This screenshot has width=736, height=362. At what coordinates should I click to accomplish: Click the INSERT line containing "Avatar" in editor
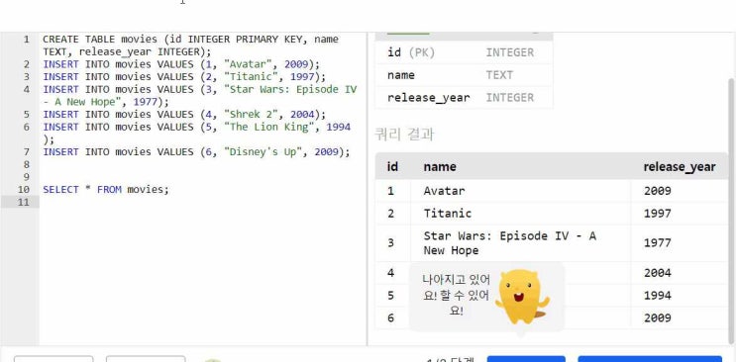[181, 64]
